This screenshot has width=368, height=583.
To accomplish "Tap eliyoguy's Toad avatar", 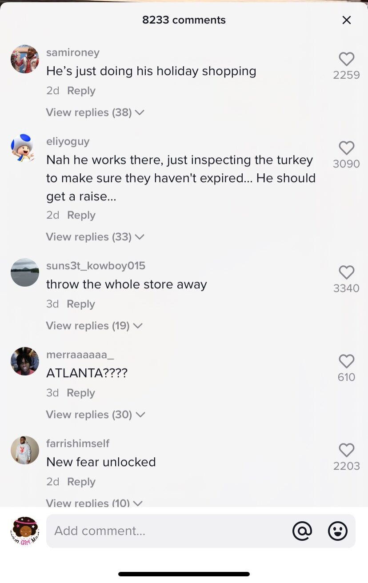I will (x=25, y=148).
